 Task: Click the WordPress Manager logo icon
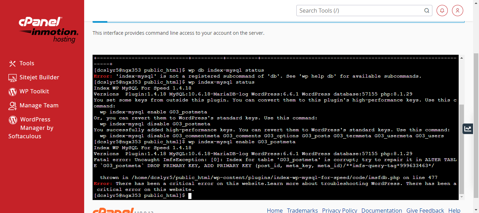pos(13,120)
